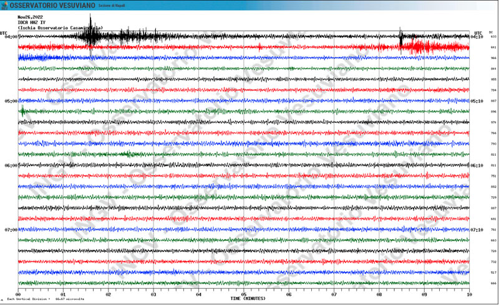Click the green spike at start of 05:00 trace
The image size is (499, 305).
[22, 111]
